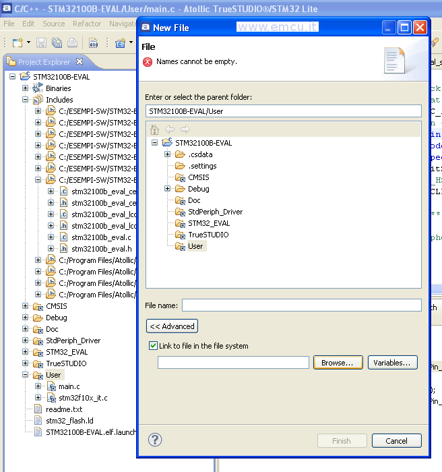The width and height of the screenshot is (442, 472).
Task: Click the Browse... button
Action: click(x=338, y=363)
